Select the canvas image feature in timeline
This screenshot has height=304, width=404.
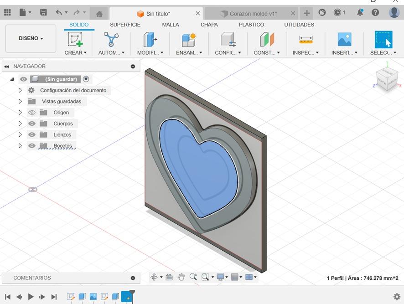93,297
